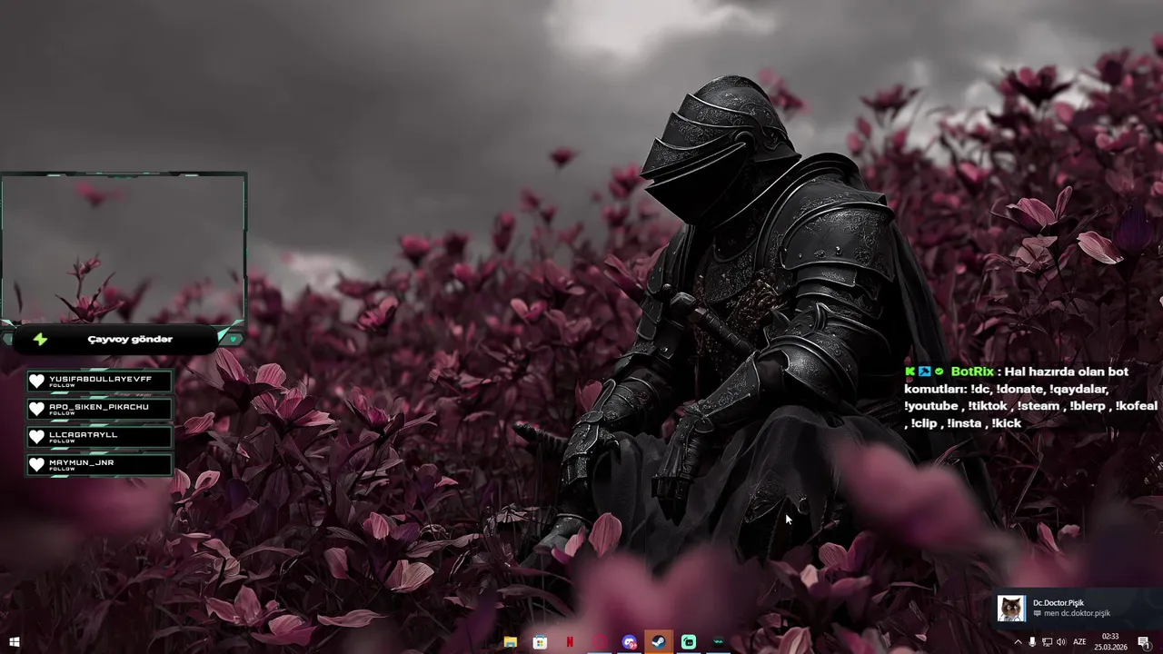Image resolution: width=1163 pixels, height=654 pixels.
Task: Click the heart next to YUSIFABDULLAYEVFF
Action: click(37, 381)
